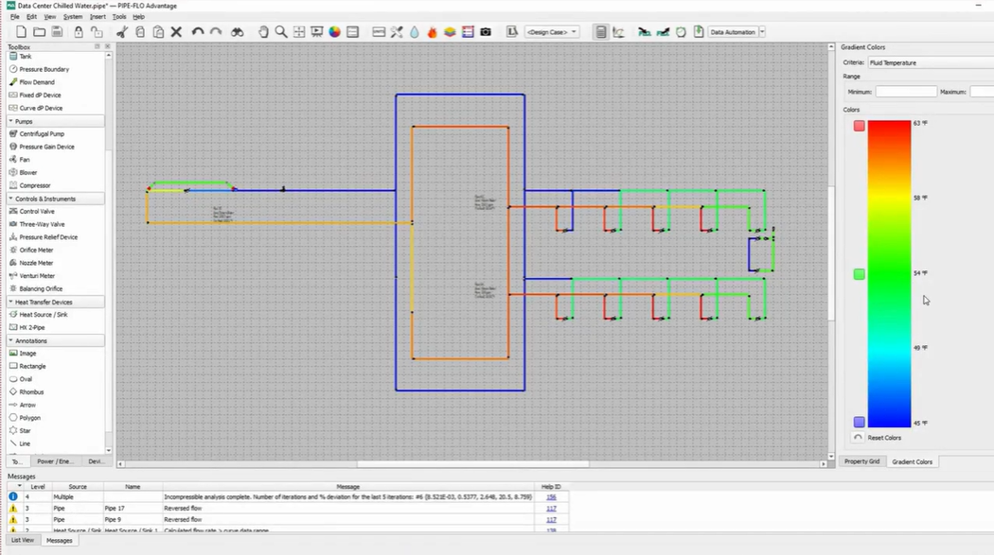
Task: Click the Reset Colors button
Action: click(883, 438)
